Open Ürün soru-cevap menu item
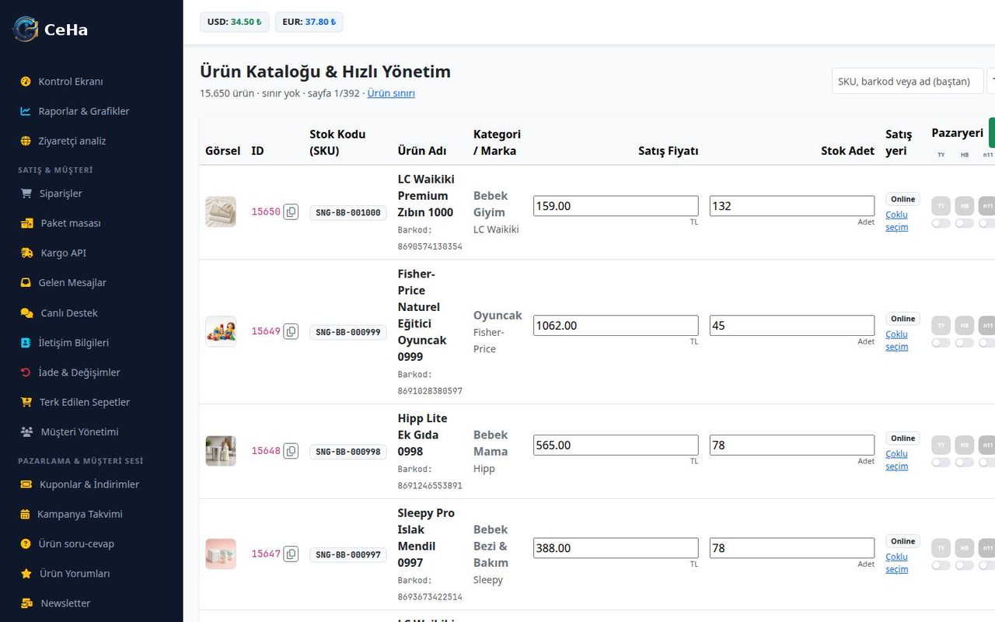 pyautogui.click(x=91, y=543)
